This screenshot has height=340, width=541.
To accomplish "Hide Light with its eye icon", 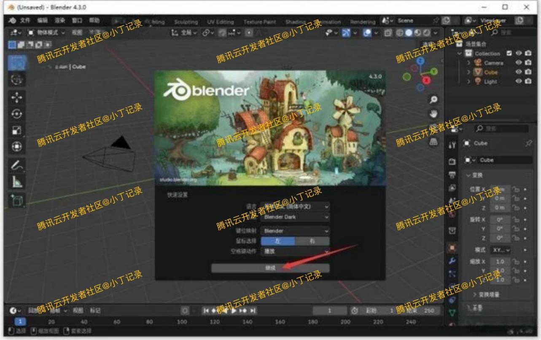I will click(519, 81).
